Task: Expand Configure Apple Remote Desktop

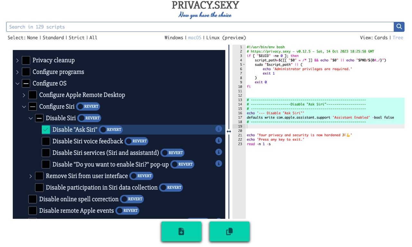Action: click(24, 95)
